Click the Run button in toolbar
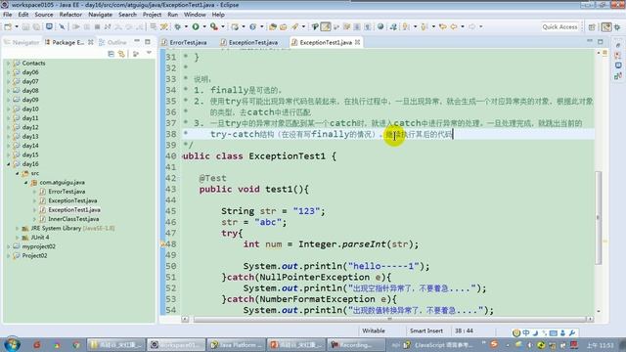Screen dimensions: 626x352 (196, 26)
